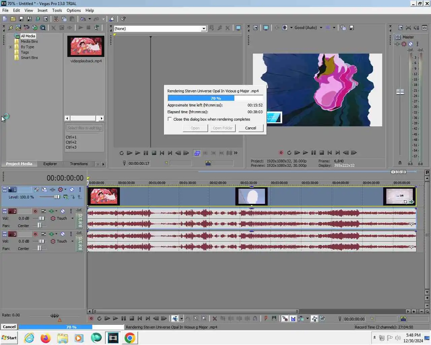Open the Undo history dropdown arrow
Screen dimensions: 431x345
pos(90,19)
